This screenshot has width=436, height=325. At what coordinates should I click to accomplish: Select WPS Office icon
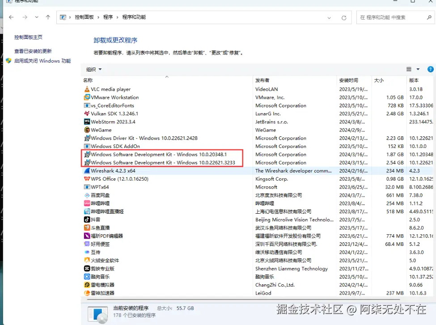[87, 179]
